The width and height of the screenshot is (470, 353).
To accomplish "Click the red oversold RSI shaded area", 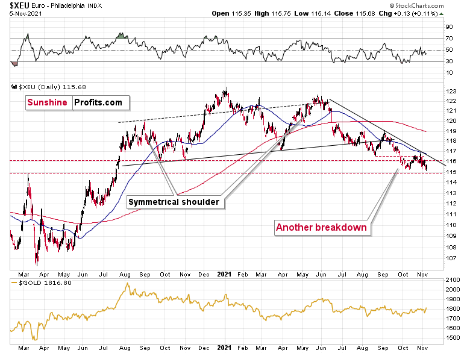I will (x=14, y=63).
